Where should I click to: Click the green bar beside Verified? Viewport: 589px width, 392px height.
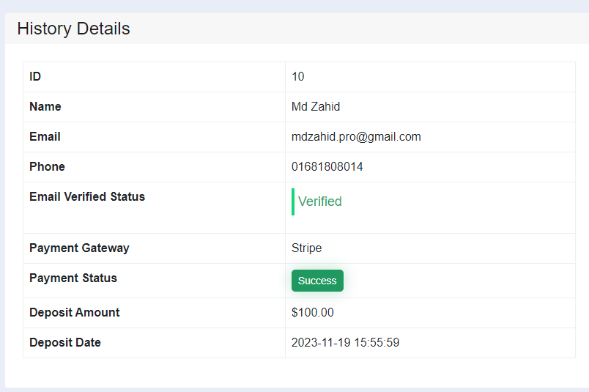(293, 201)
